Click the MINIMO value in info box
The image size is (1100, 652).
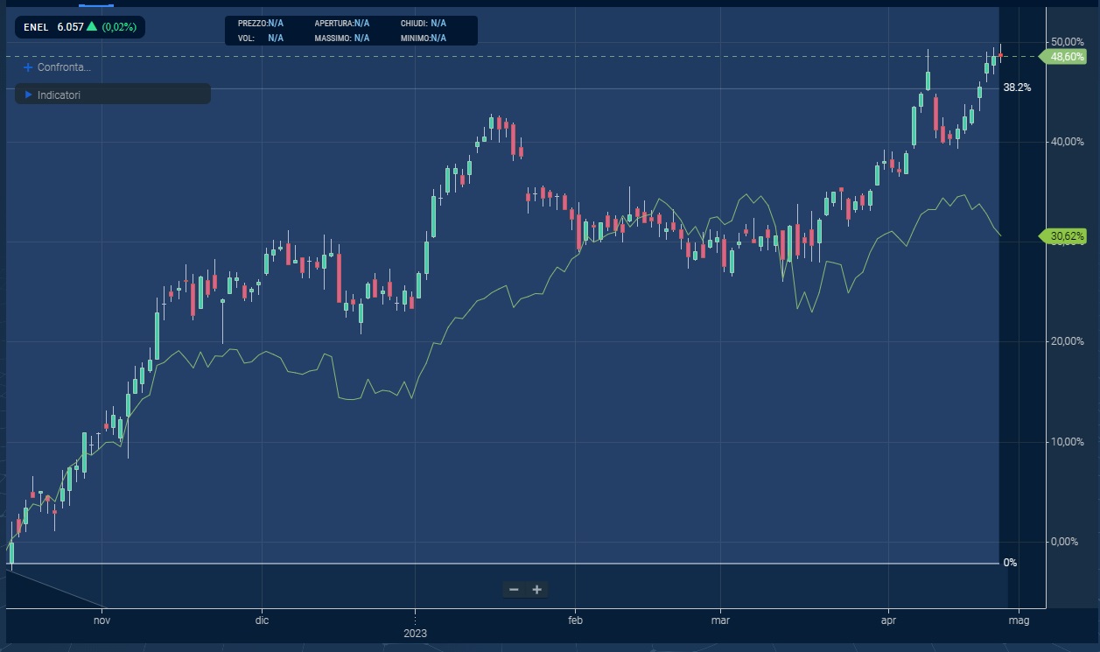[x=438, y=38]
